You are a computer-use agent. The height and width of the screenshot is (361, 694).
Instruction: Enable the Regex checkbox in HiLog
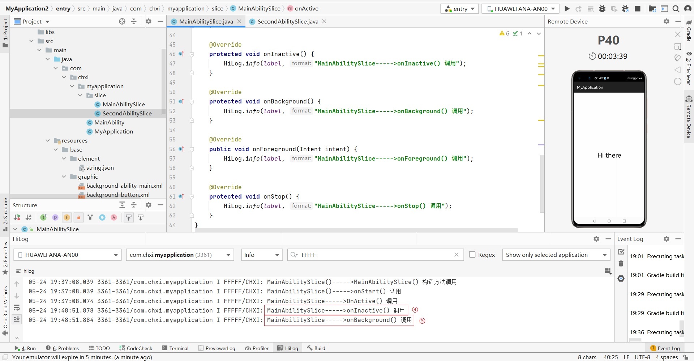(472, 255)
